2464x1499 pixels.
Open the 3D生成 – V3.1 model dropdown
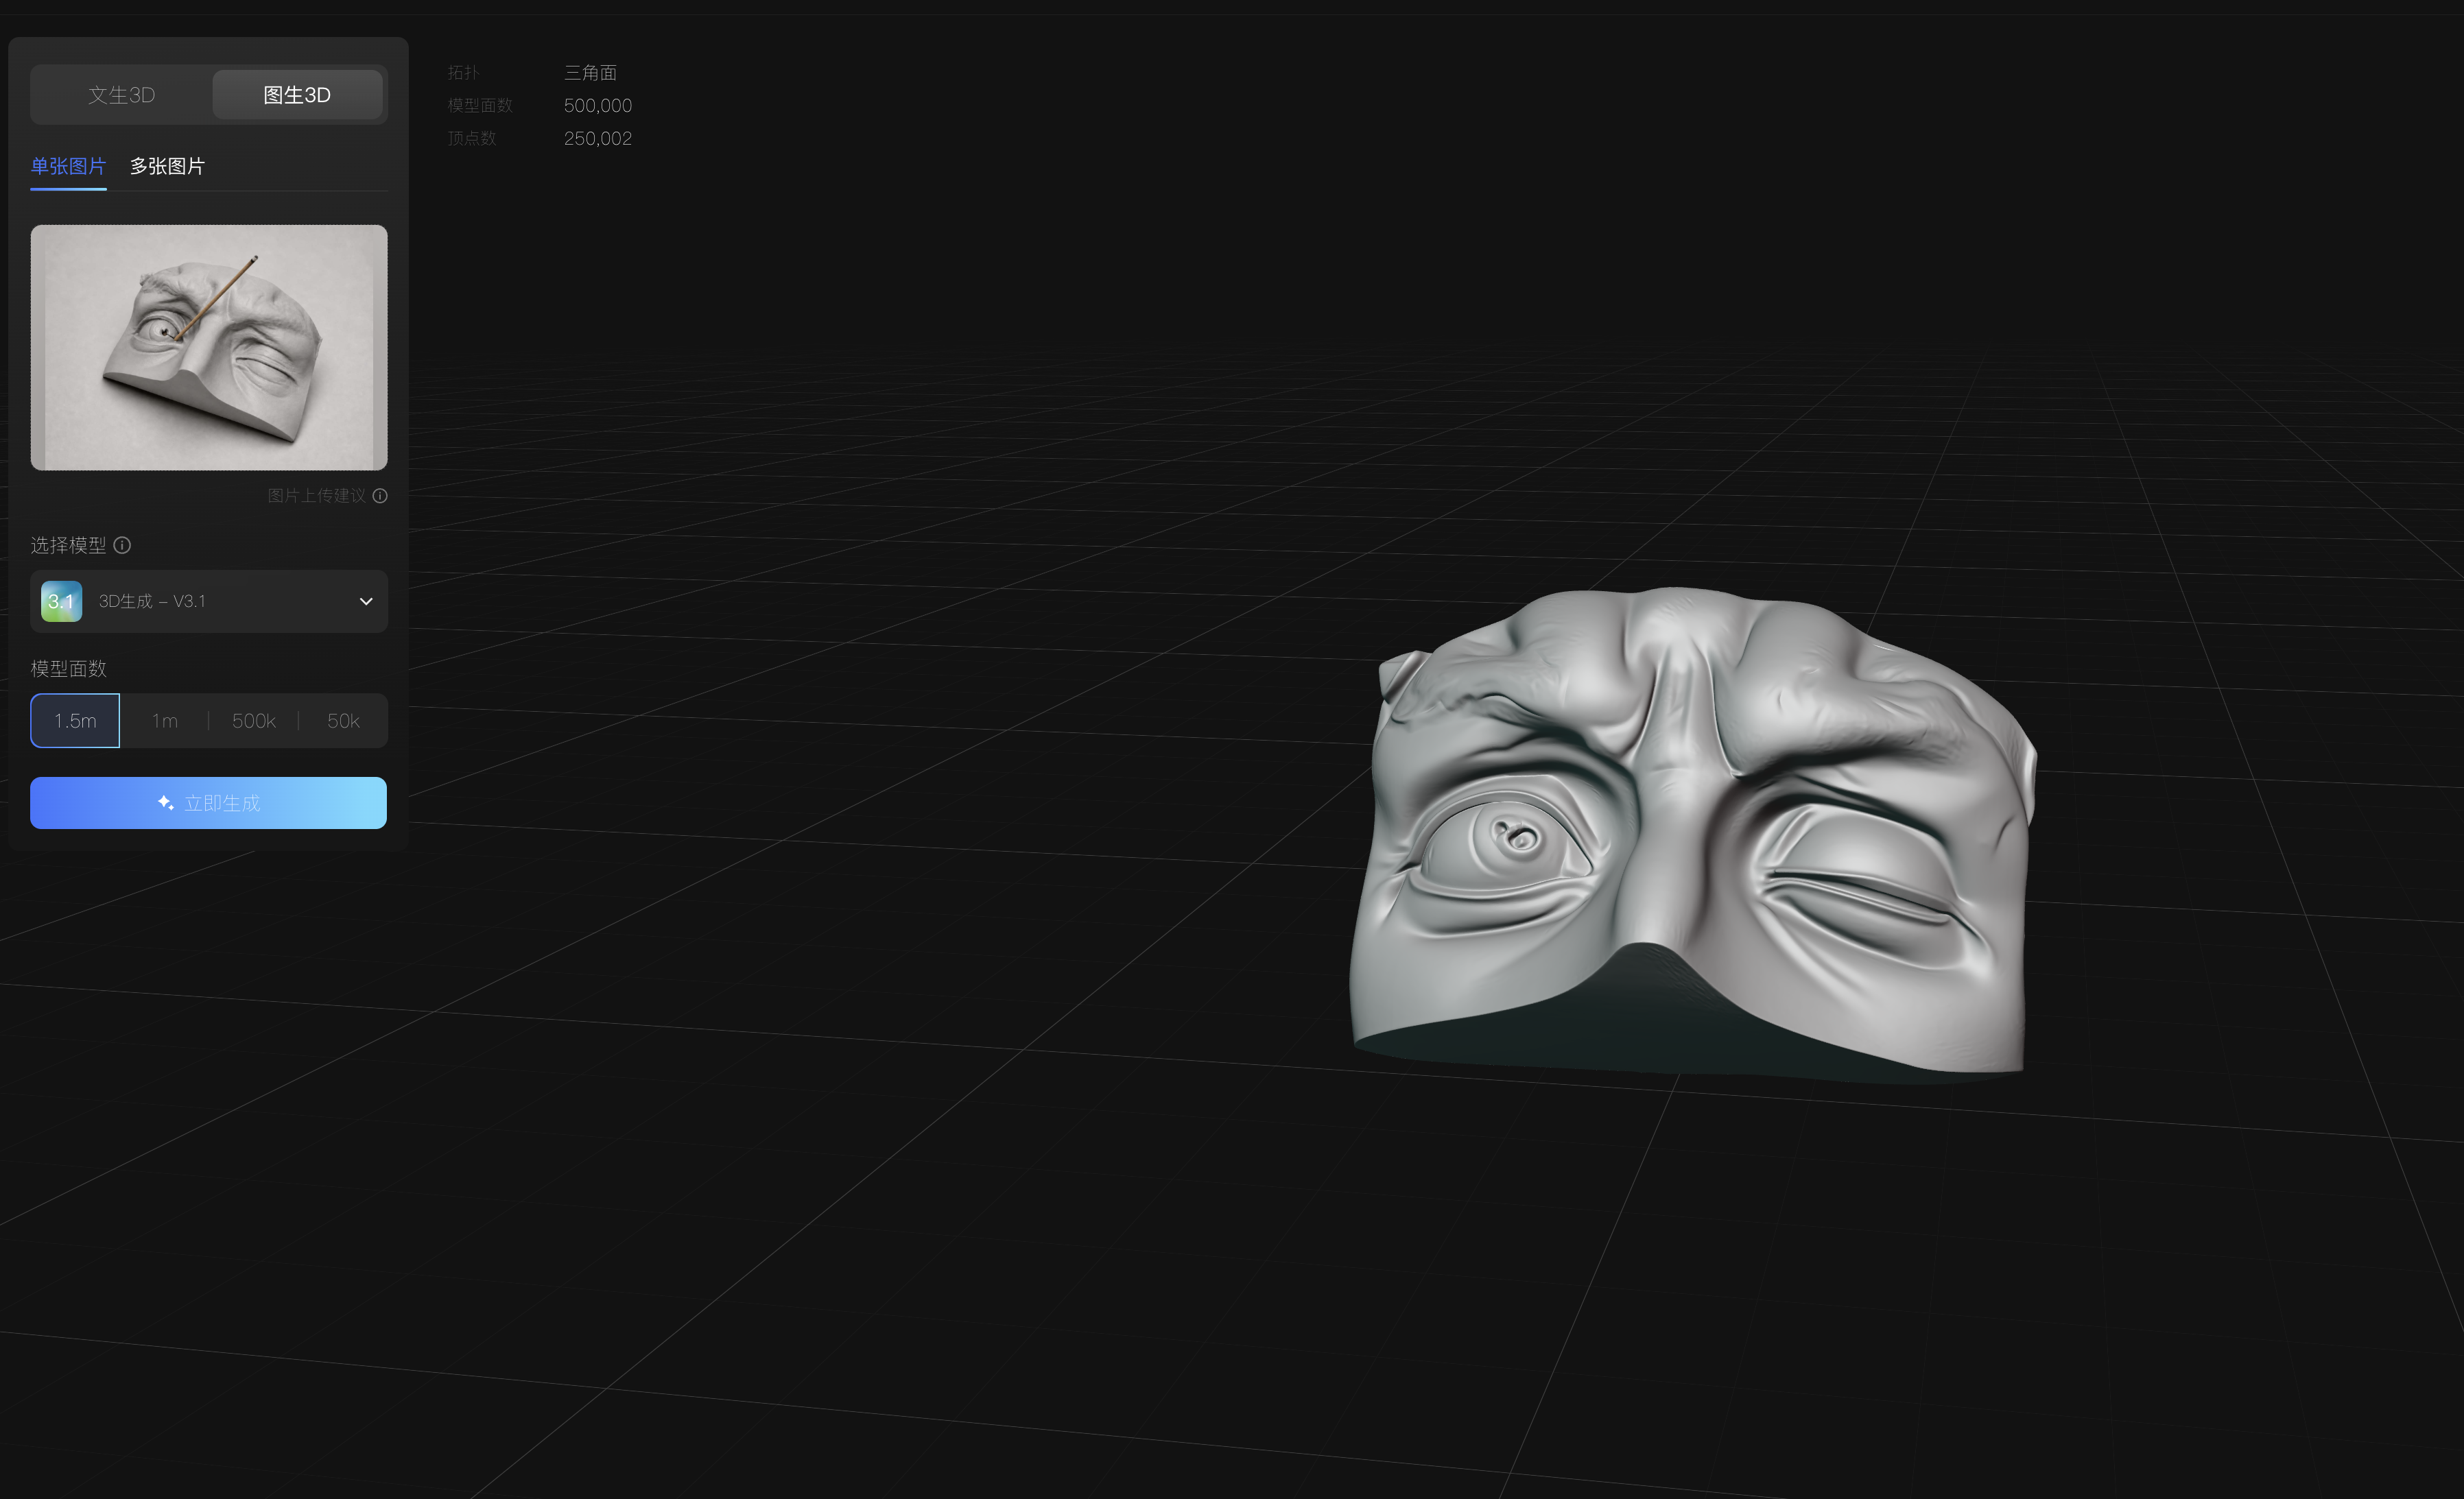tap(209, 601)
